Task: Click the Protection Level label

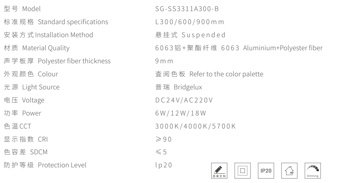Action: tap(67, 165)
